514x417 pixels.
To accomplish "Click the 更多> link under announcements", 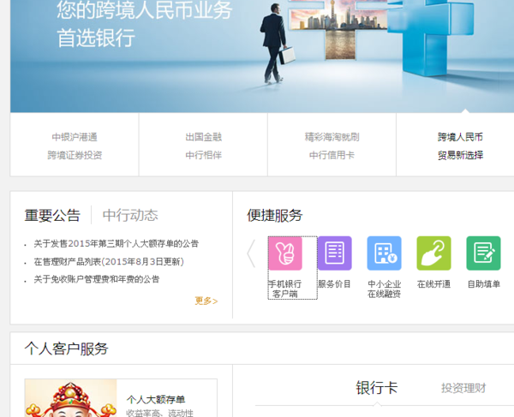I will pos(206,301).
